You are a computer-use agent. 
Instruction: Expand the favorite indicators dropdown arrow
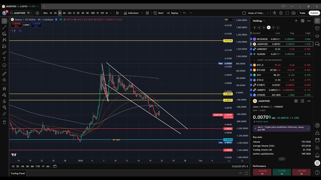click(142, 13)
